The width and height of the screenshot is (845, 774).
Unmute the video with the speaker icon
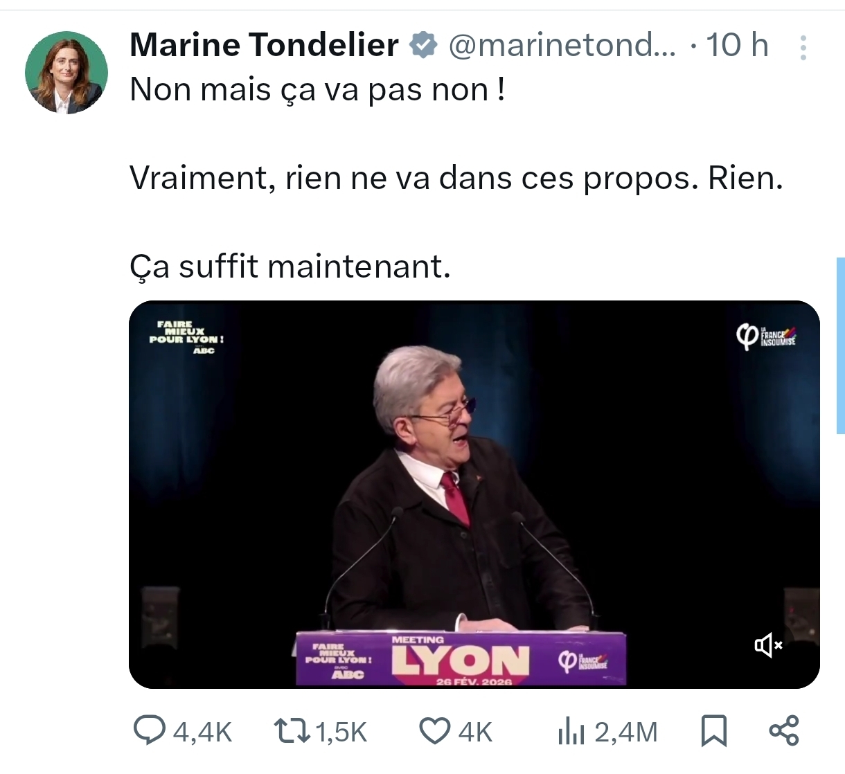pyautogui.click(x=768, y=645)
